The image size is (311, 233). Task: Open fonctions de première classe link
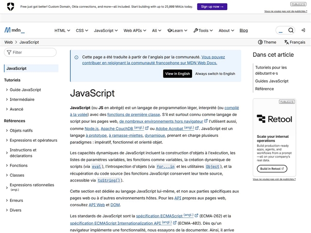pyautogui.click(x=134, y=115)
